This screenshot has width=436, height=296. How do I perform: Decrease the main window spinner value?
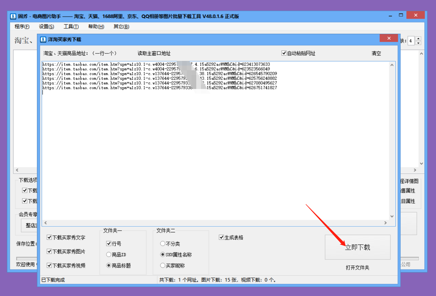coord(418,43)
